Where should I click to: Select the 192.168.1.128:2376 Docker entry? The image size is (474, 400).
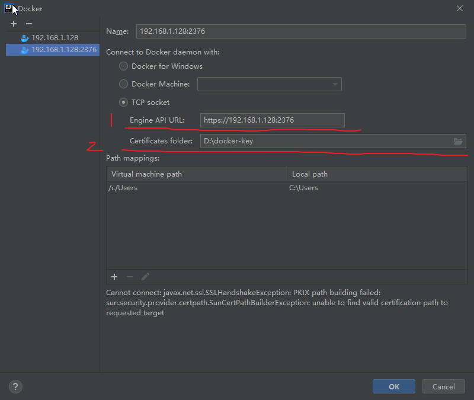click(53, 50)
